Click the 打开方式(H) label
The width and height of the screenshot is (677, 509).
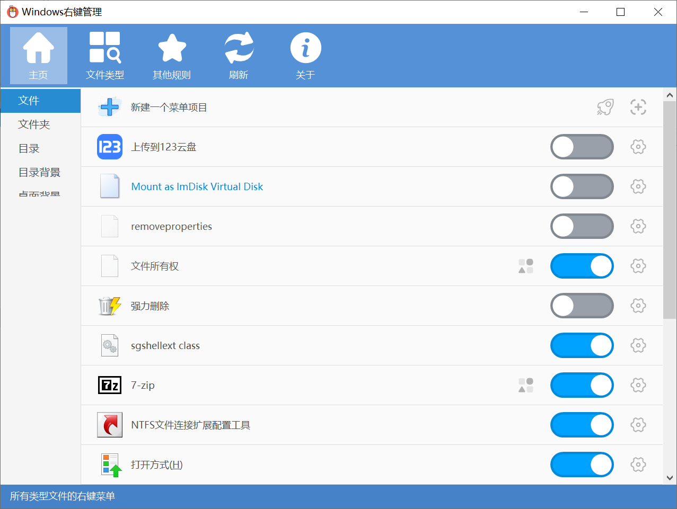157,465
